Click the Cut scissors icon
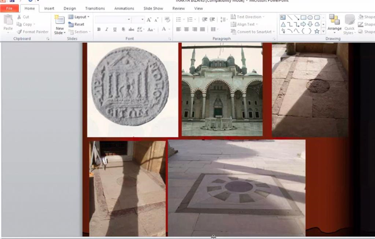The height and width of the screenshot is (239, 375). 19,17
